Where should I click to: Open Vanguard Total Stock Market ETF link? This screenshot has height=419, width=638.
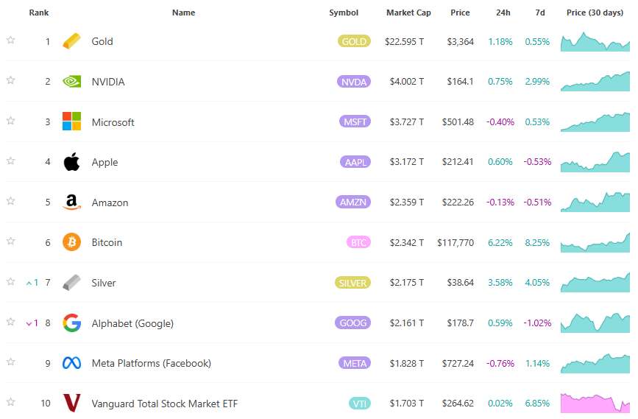tap(164, 404)
